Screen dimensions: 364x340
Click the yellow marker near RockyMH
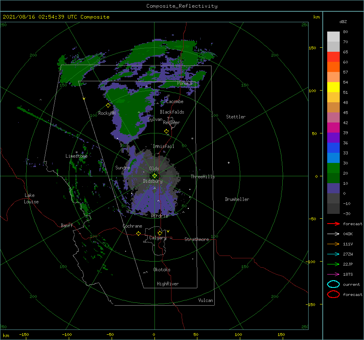click(108, 106)
